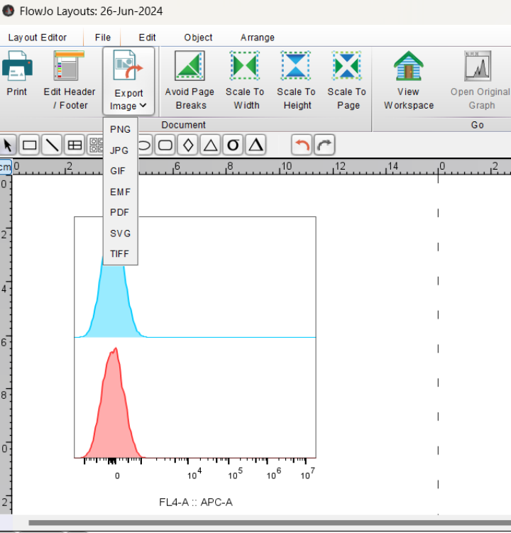Image resolution: width=511 pixels, height=533 pixels.
Task: Click the undo arrow
Action: [302, 145]
